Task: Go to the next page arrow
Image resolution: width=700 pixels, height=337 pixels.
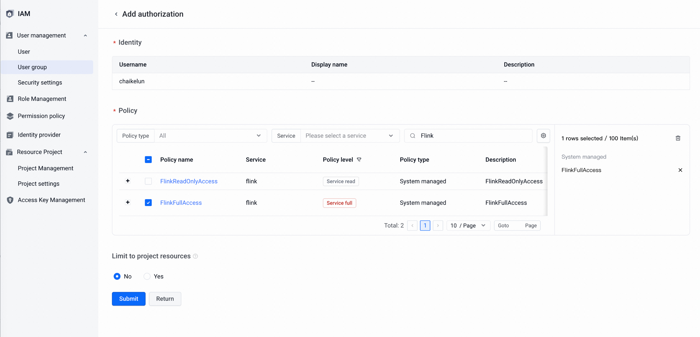Action: [x=438, y=225]
